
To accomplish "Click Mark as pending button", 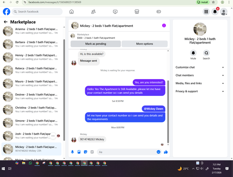I will point(96,44).
